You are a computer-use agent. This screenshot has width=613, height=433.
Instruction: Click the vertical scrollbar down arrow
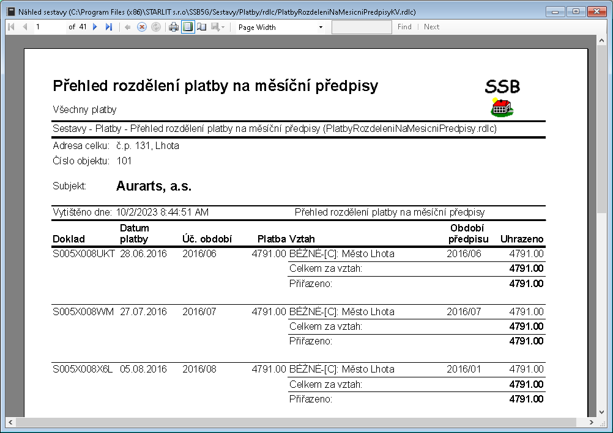(601, 412)
